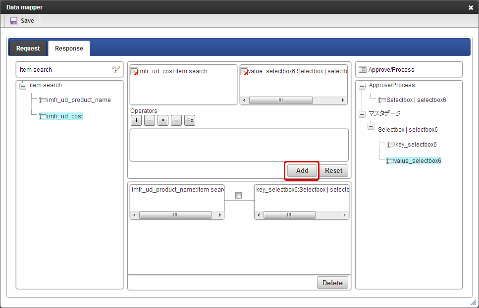Screen dimensions: 479x308
Task: Click the imfr_ud_product_name mapping scrollbar thumb
Action: (x=175, y=215)
